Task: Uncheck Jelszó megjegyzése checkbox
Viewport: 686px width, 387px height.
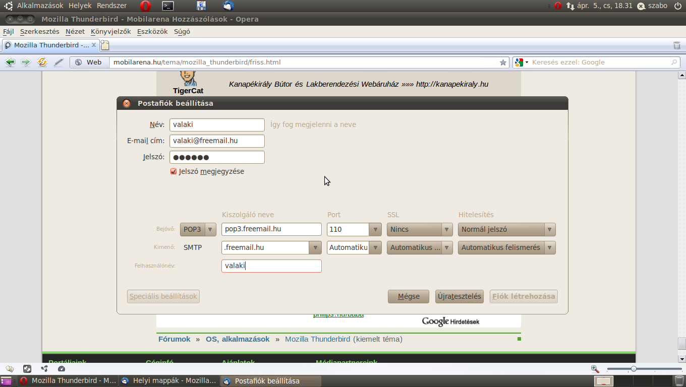Action: pyautogui.click(x=174, y=171)
